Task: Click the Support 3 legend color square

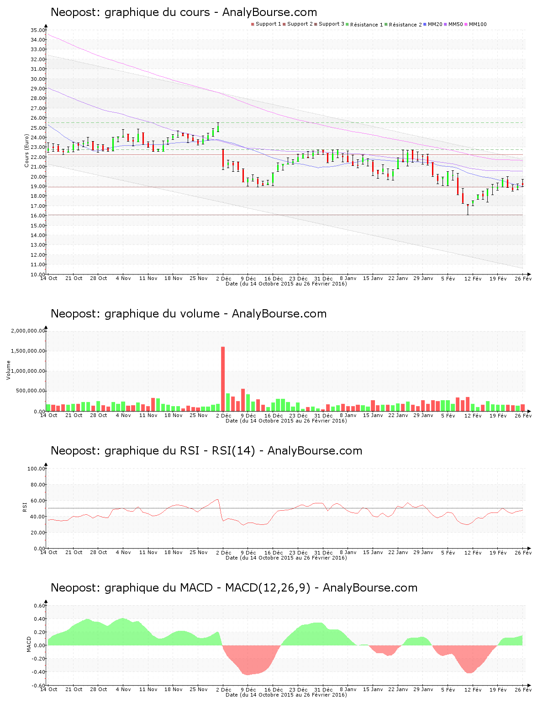Action: point(316,24)
